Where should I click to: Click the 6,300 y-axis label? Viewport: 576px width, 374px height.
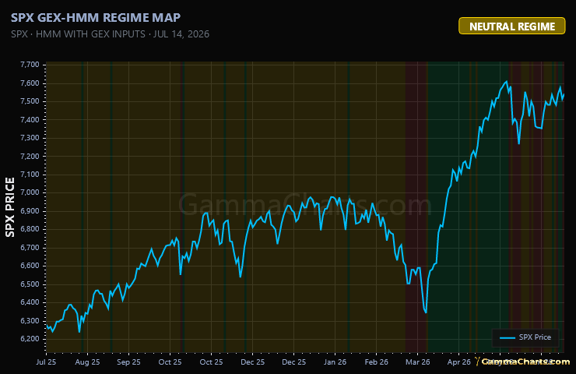pyautogui.click(x=30, y=321)
